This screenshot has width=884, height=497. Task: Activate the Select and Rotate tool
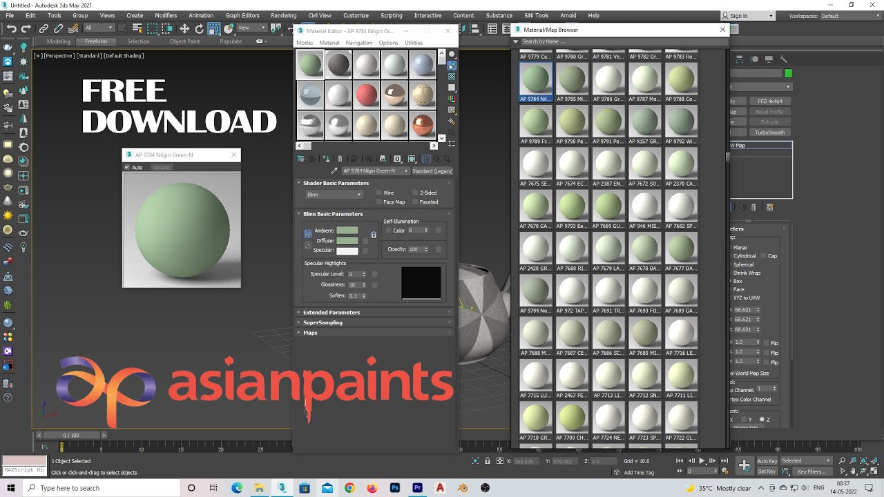(x=199, y=28)
